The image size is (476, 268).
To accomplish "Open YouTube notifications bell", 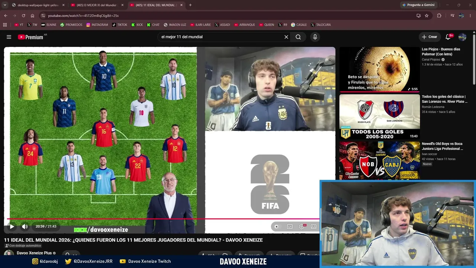I will click(448, 37).
